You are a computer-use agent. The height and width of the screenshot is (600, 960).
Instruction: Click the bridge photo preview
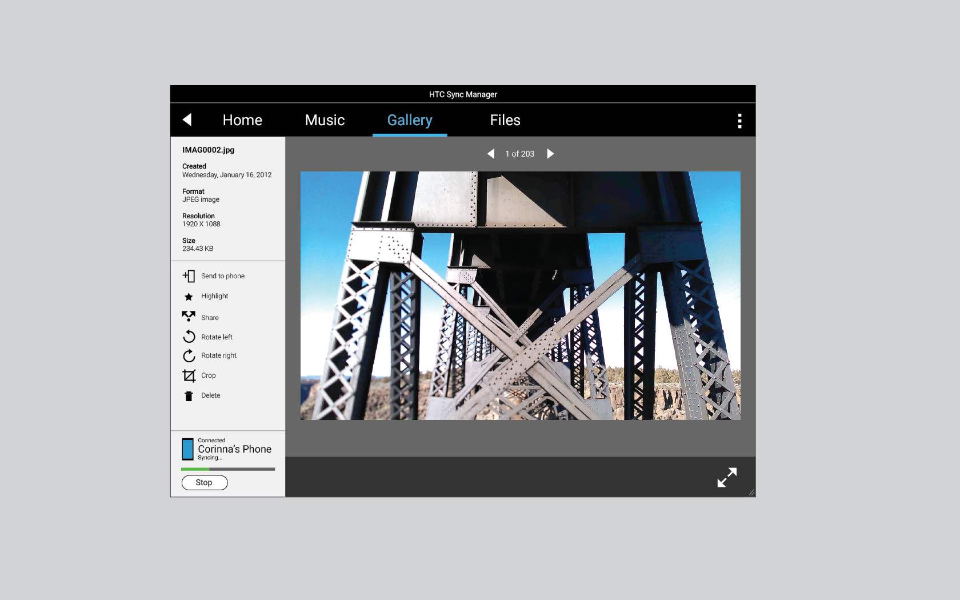520,295
